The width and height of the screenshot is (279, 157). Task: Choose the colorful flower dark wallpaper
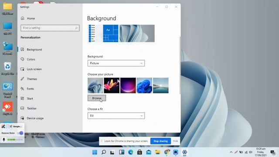[112, 85]
